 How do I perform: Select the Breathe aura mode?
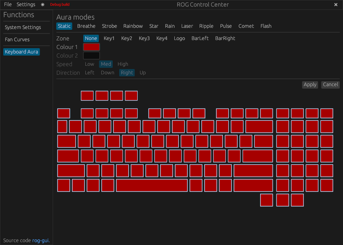pos(86,26)
